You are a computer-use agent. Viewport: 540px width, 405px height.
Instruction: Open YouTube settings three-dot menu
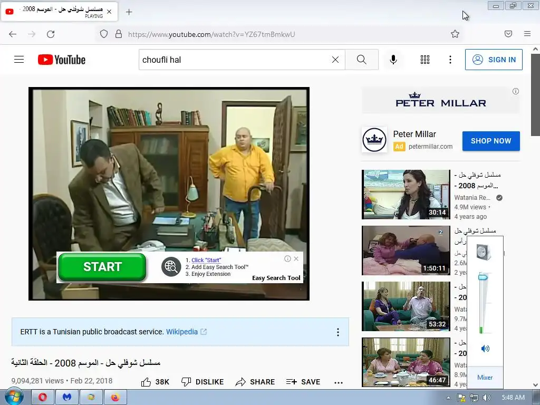point(450,60)
